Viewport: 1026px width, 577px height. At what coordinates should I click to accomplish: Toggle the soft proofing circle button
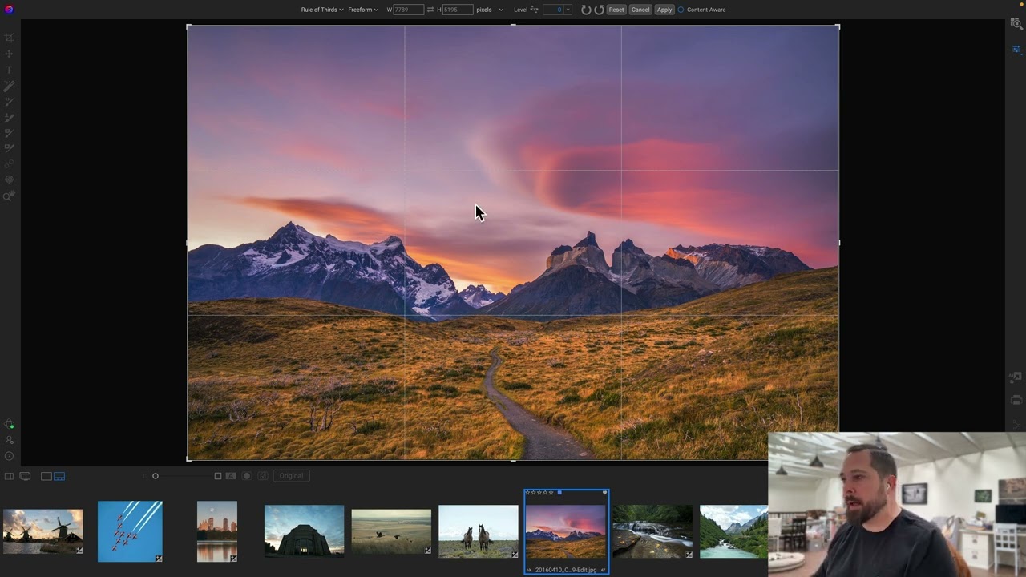[x=247, y=476]
